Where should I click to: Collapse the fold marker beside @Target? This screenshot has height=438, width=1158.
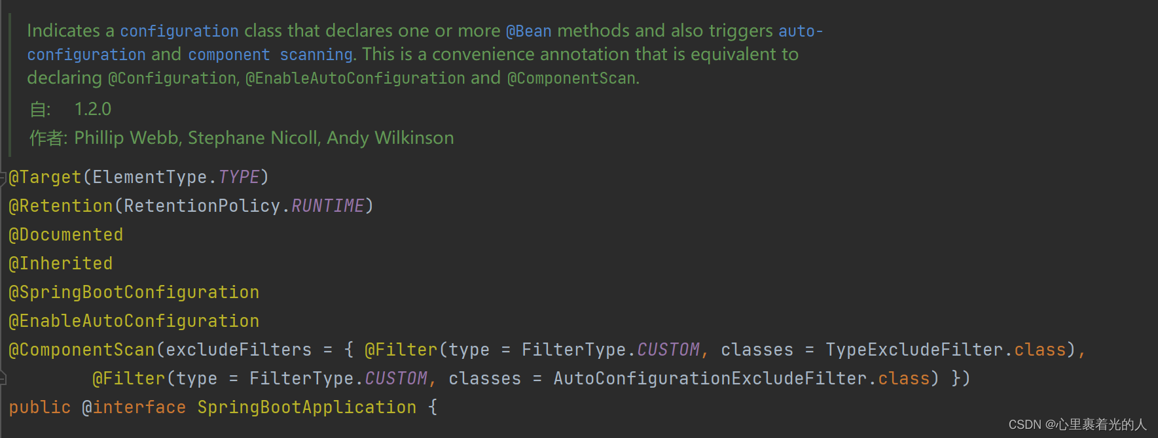[3, 177]
